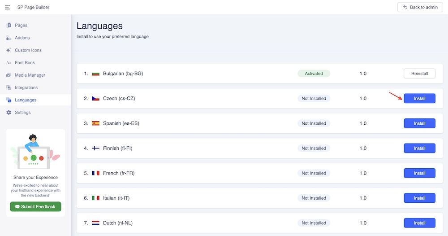Click the Integrations sidebar icon
This screenshot has height=236, width=448.
pyautogui.click(x=9, y=88)
